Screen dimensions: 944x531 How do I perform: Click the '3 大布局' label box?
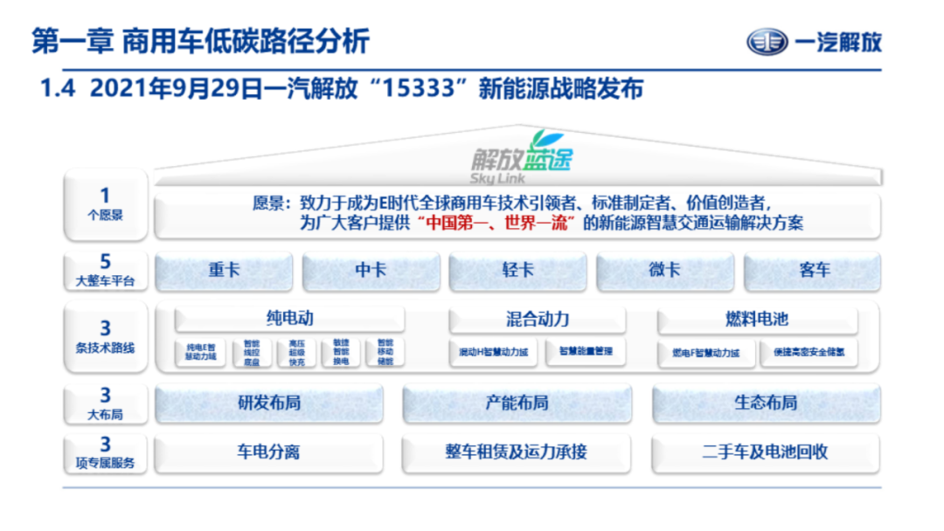coord(106,404)
